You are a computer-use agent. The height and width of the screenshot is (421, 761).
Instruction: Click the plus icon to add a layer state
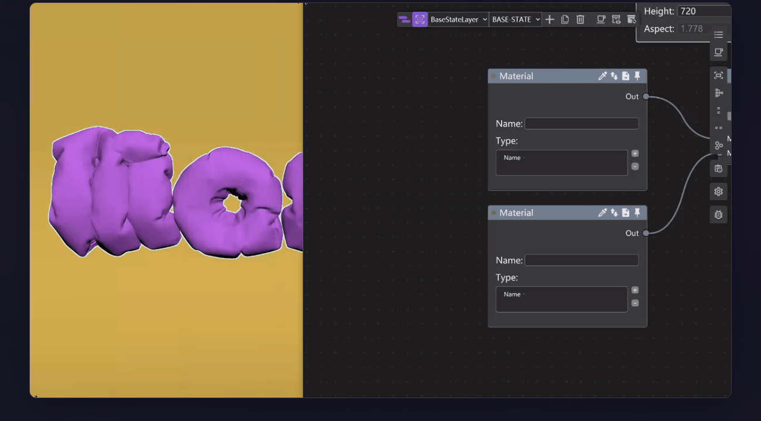point(550,19)
